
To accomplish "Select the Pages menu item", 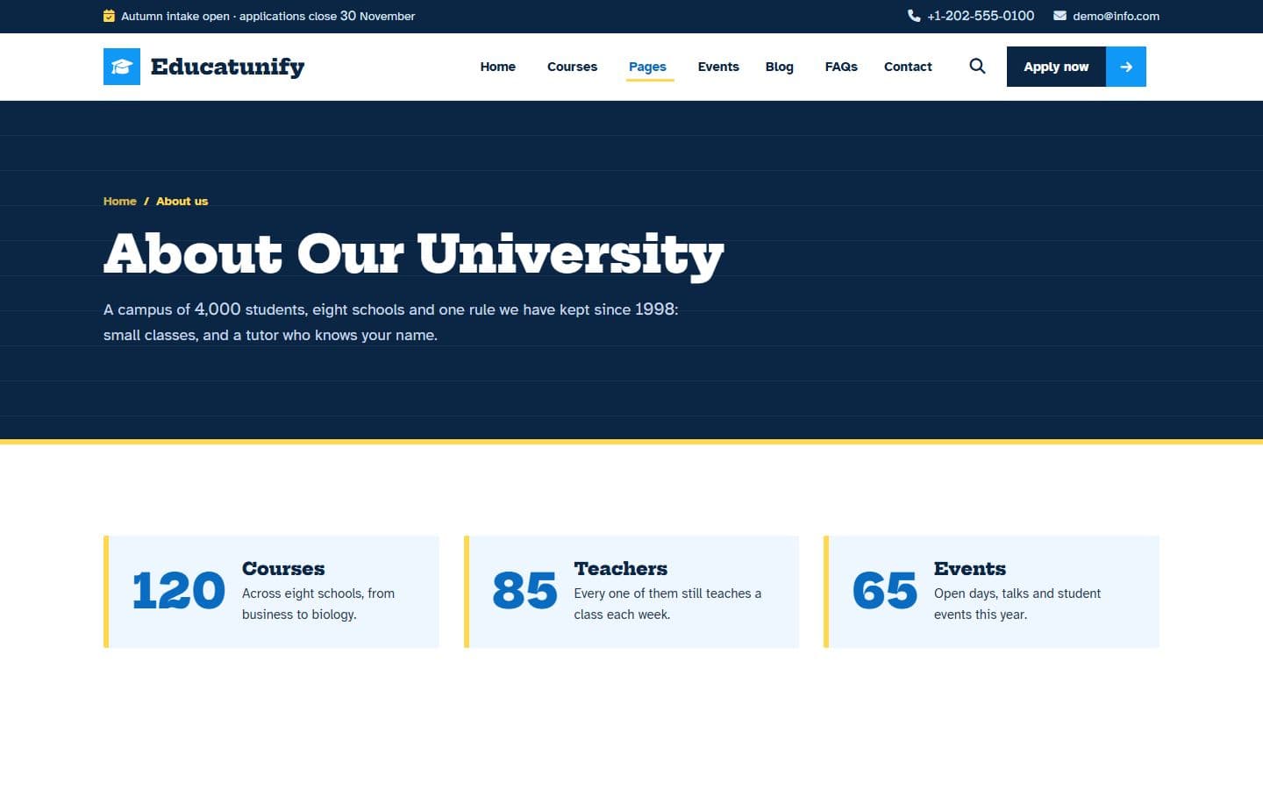I will [648, 67].
